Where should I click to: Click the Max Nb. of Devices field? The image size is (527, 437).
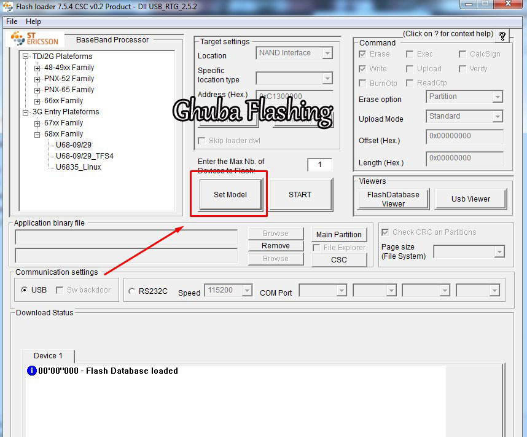(x=319, y=165)
